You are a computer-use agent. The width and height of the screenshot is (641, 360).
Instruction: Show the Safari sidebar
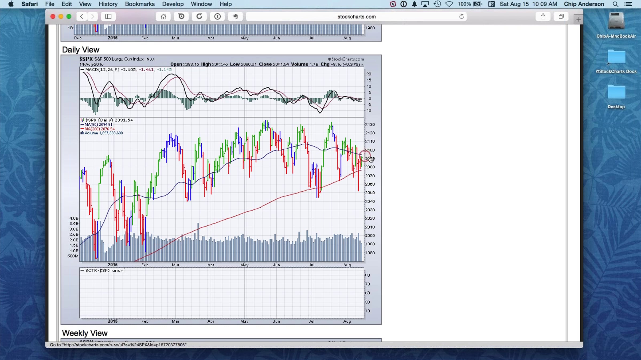(108, 17)
